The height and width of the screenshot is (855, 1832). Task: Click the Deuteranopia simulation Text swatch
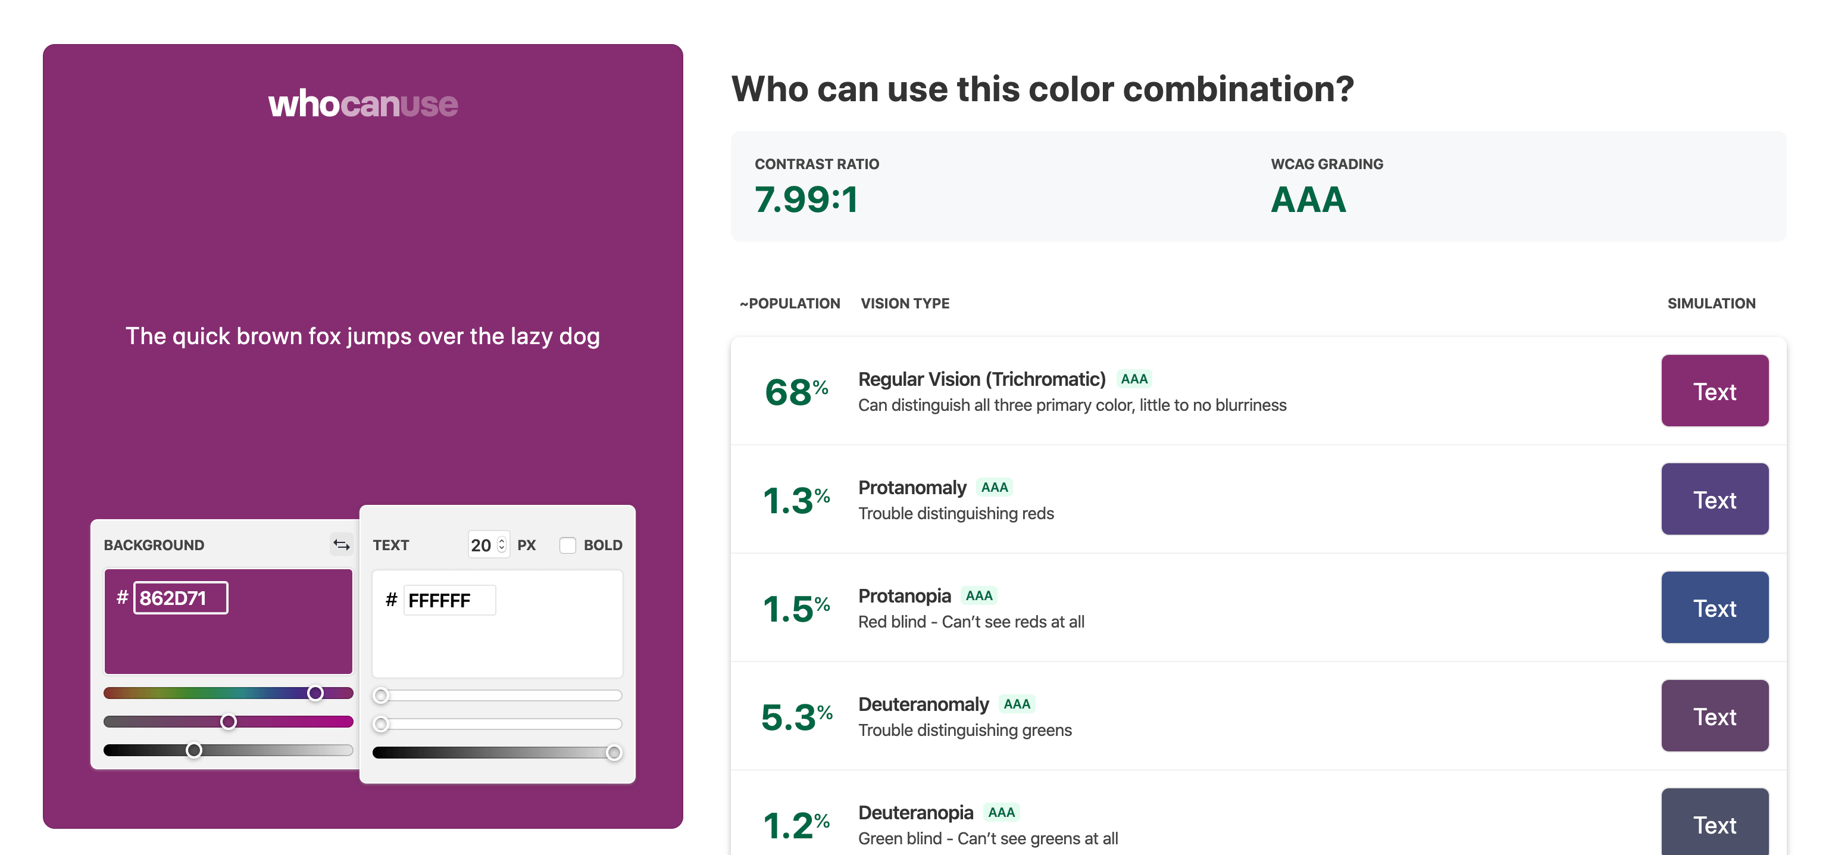click(1714, 822)
